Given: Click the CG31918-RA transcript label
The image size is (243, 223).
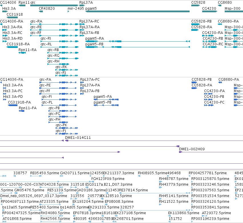Looking at the screenshot, I should [18, 44].
